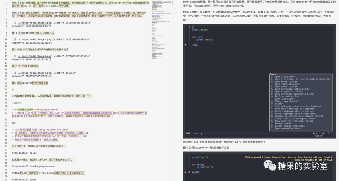Click the first Helix screenshot in preview
The image size is (339, 181).
pyautogui.click(x=259, y=81)
